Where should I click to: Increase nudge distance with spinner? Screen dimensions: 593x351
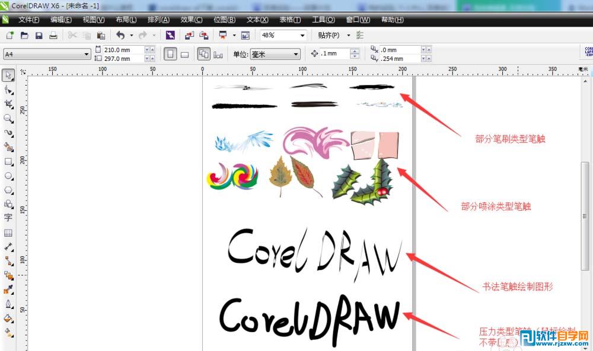[355, 51]
